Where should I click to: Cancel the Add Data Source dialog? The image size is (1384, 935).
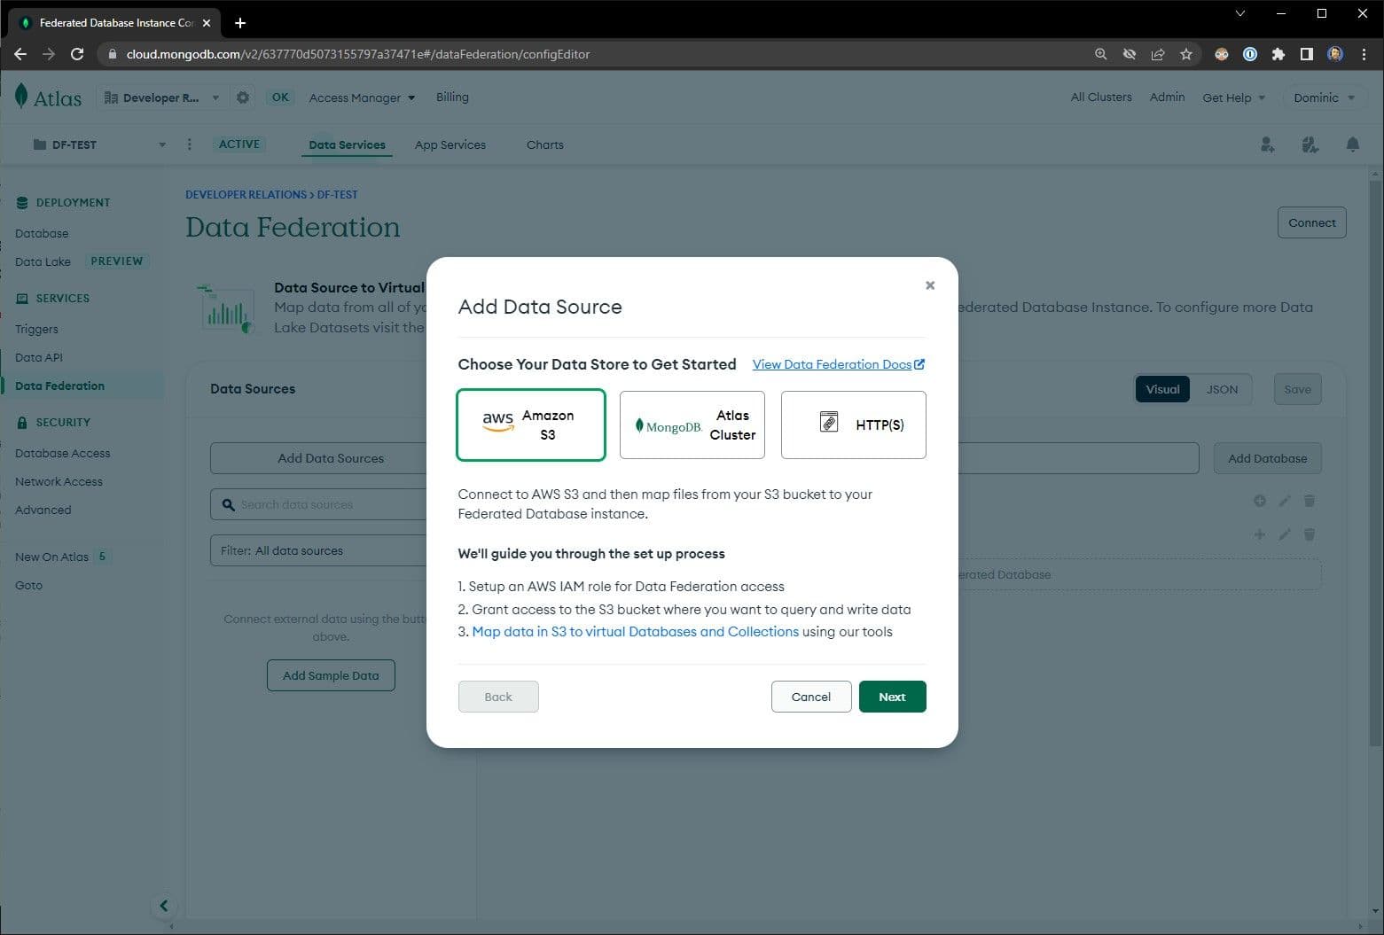(810, 697)
